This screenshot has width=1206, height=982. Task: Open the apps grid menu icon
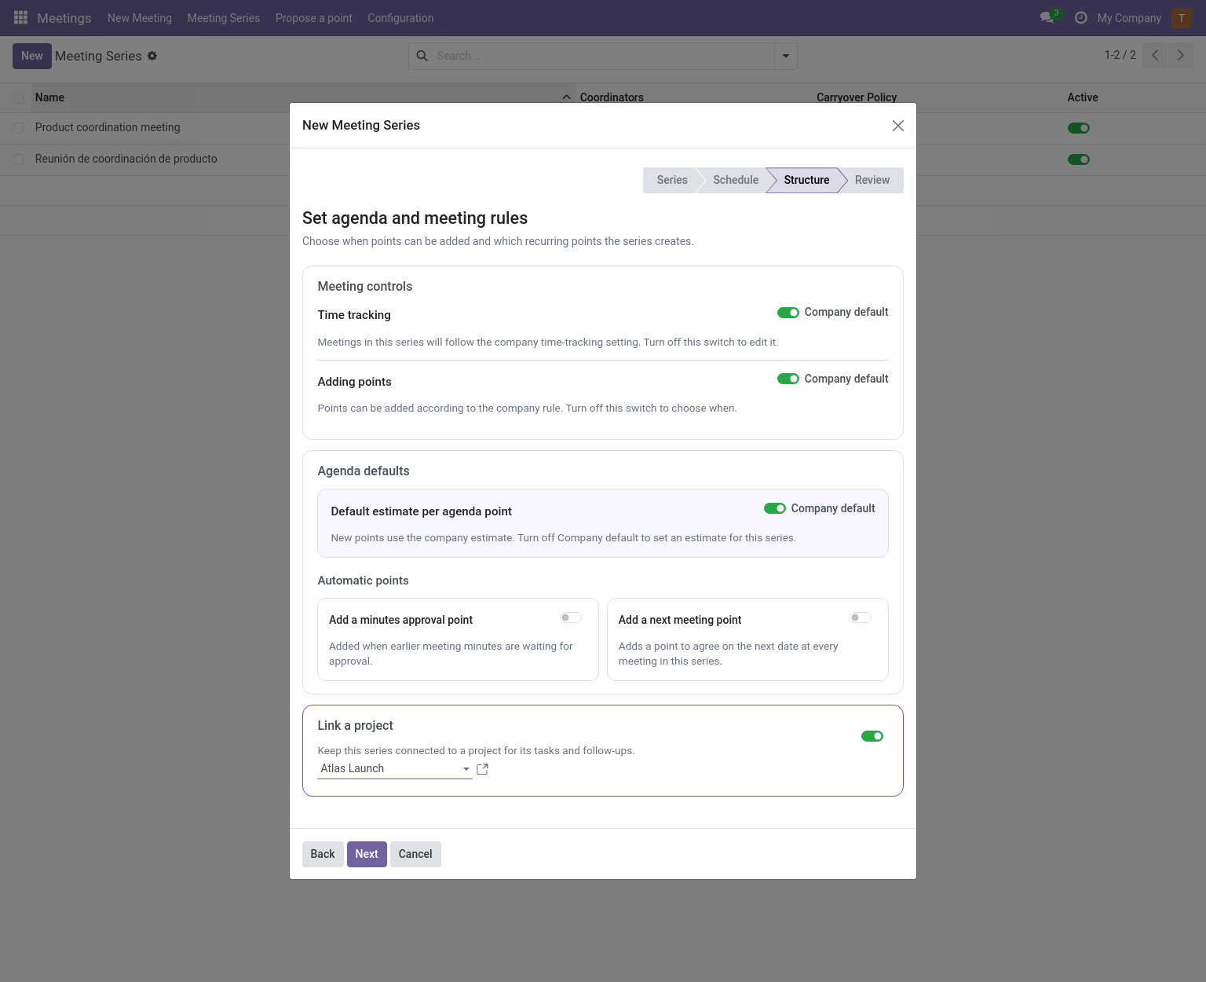pyautogui.click(x=20, y=17)
